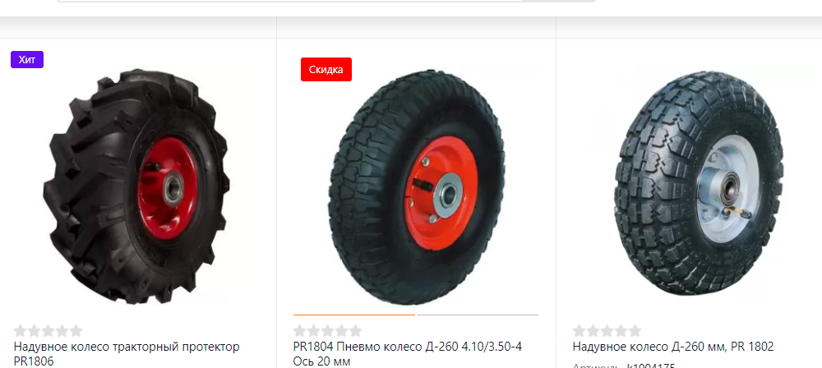The width and height of the screenshot is (822, 368).
Task: Rate the PR1806 tractor wheel one star
Action: (21, 331)
